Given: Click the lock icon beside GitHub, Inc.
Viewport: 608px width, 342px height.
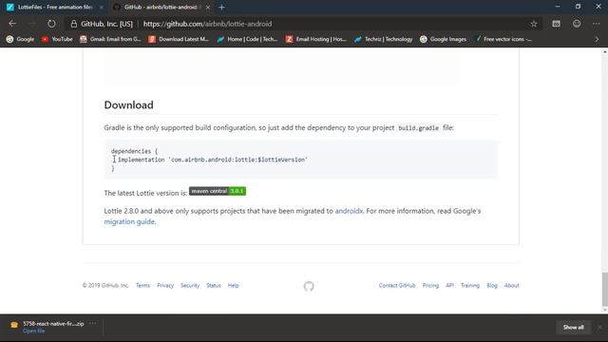Looking at the screenshot, I should pyautogui.click(x=74, y=24).
